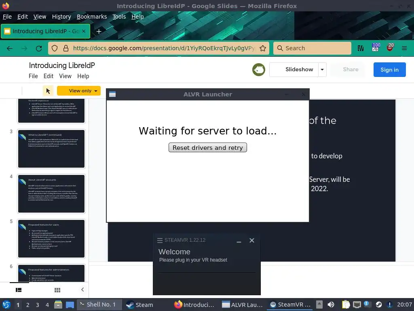Reload the page with the refresh icon

(39, 48)
